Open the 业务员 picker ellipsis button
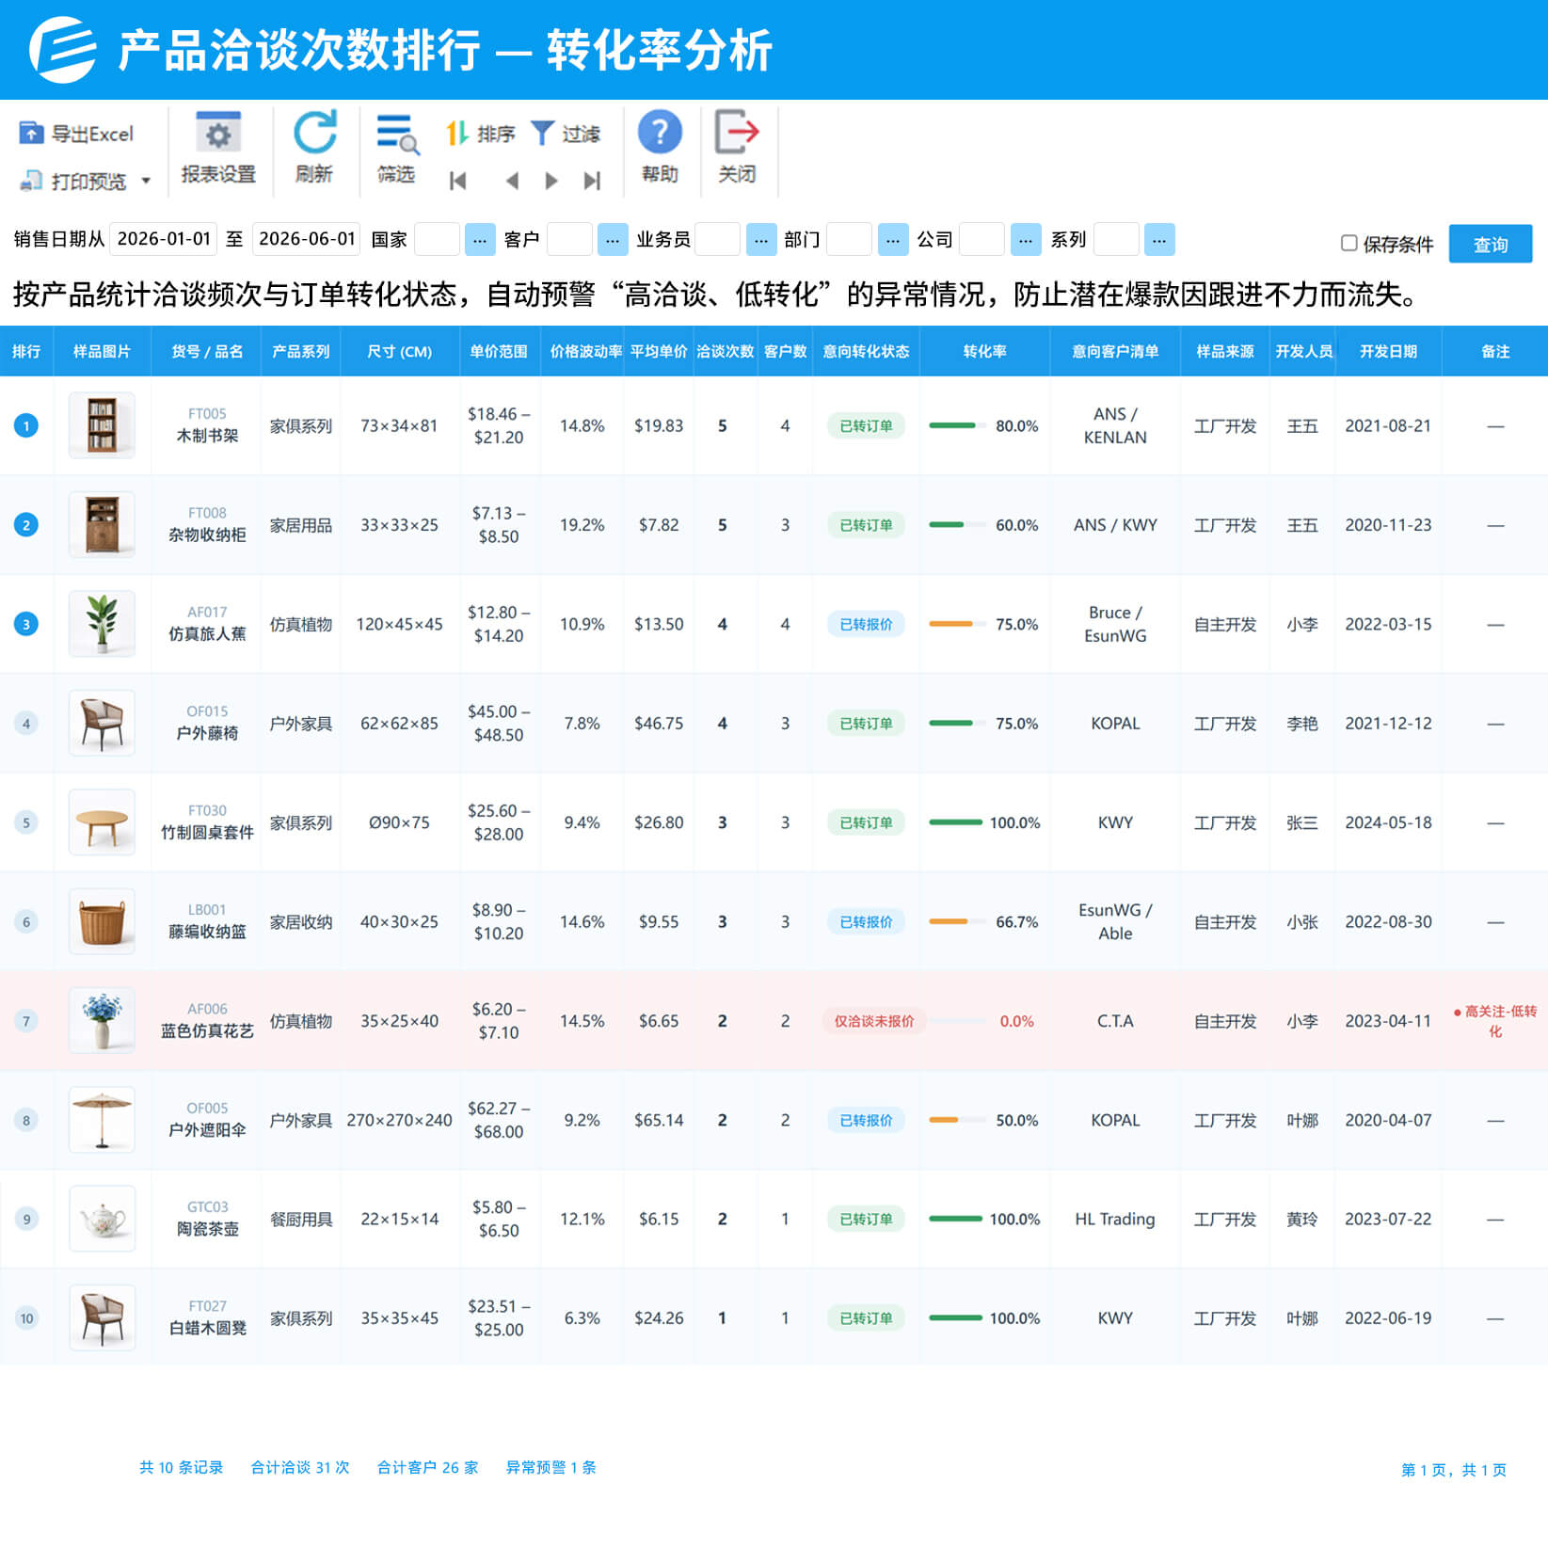 pyautogui.click(x=761, y=240)
